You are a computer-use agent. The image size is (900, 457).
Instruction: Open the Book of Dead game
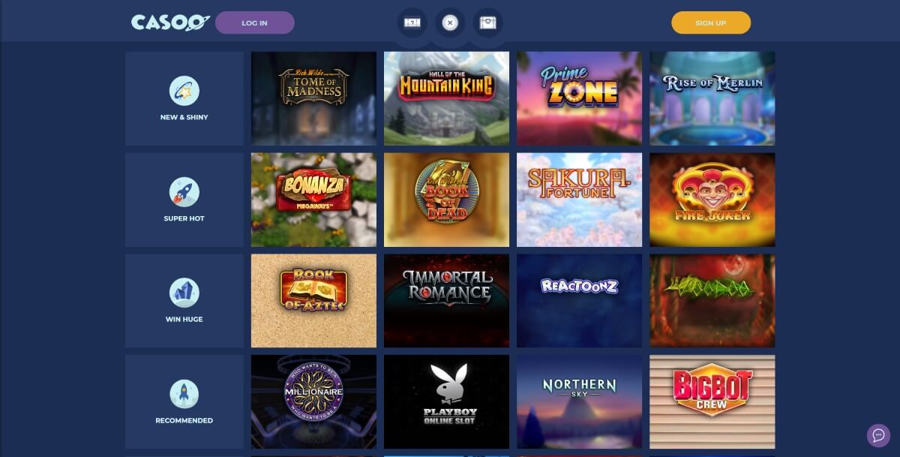coord(446,200)
